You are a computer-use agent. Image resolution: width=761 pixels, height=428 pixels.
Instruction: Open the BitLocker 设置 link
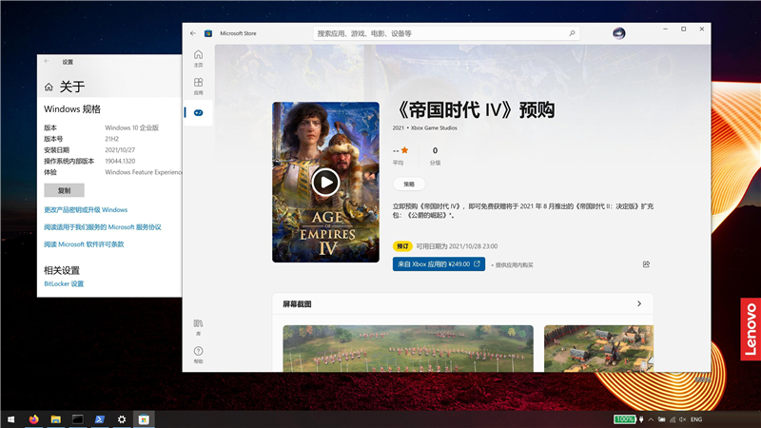pyautogui.click(x=64, y=283)
